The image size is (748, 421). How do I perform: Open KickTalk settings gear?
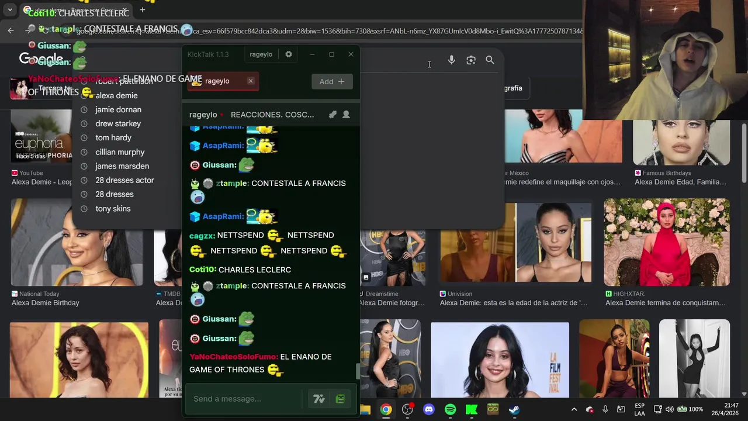(289, 54)
